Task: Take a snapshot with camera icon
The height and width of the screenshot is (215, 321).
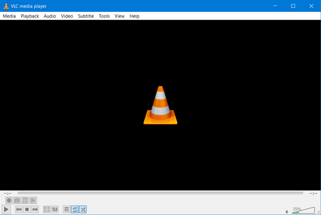Action: tap(17, 200)
